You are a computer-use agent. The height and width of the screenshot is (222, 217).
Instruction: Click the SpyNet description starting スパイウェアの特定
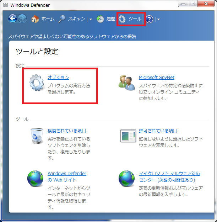tap(171, 92)
